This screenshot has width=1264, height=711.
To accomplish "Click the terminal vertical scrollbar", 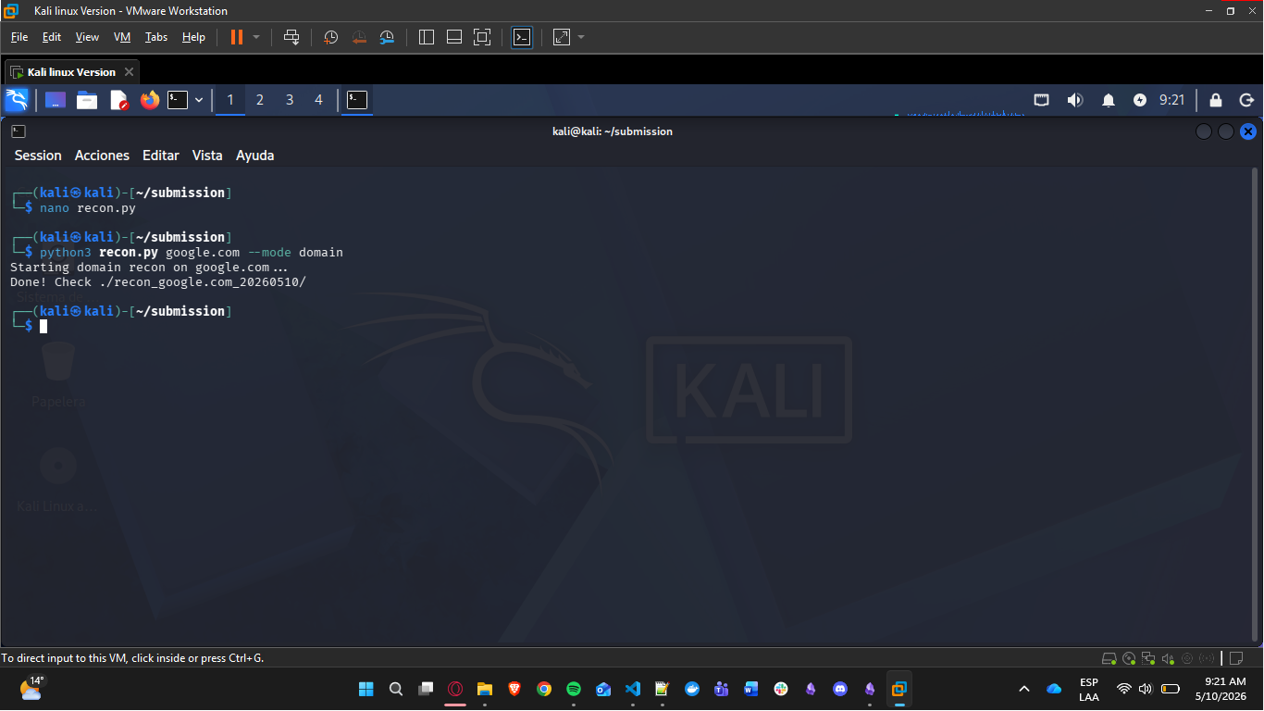I will point(1255,403).
